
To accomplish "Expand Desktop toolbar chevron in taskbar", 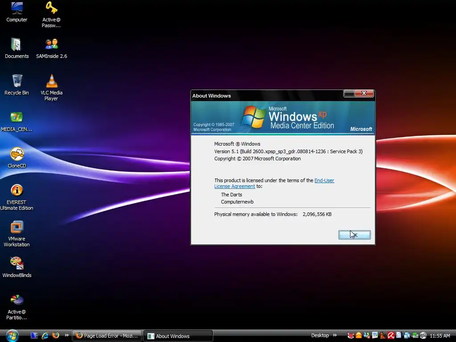I will [335, 335].
